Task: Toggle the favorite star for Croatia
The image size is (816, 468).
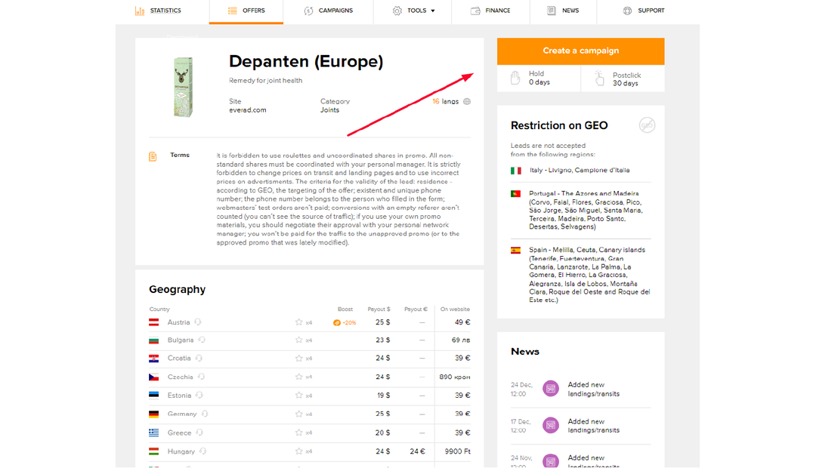Action: (299, 359)
